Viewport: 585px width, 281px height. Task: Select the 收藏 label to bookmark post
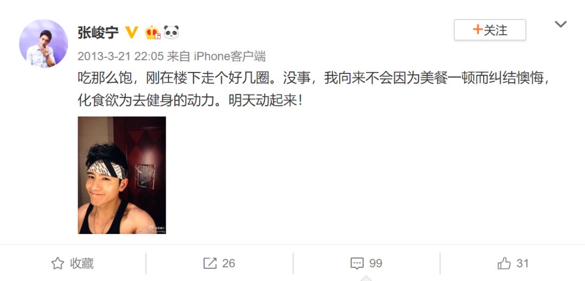[82, 264]
